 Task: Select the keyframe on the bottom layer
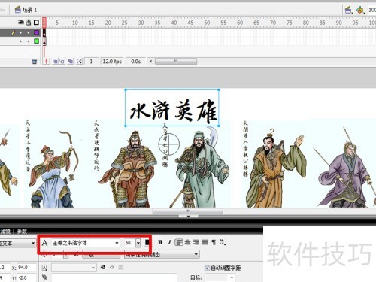tap(44, 41)
